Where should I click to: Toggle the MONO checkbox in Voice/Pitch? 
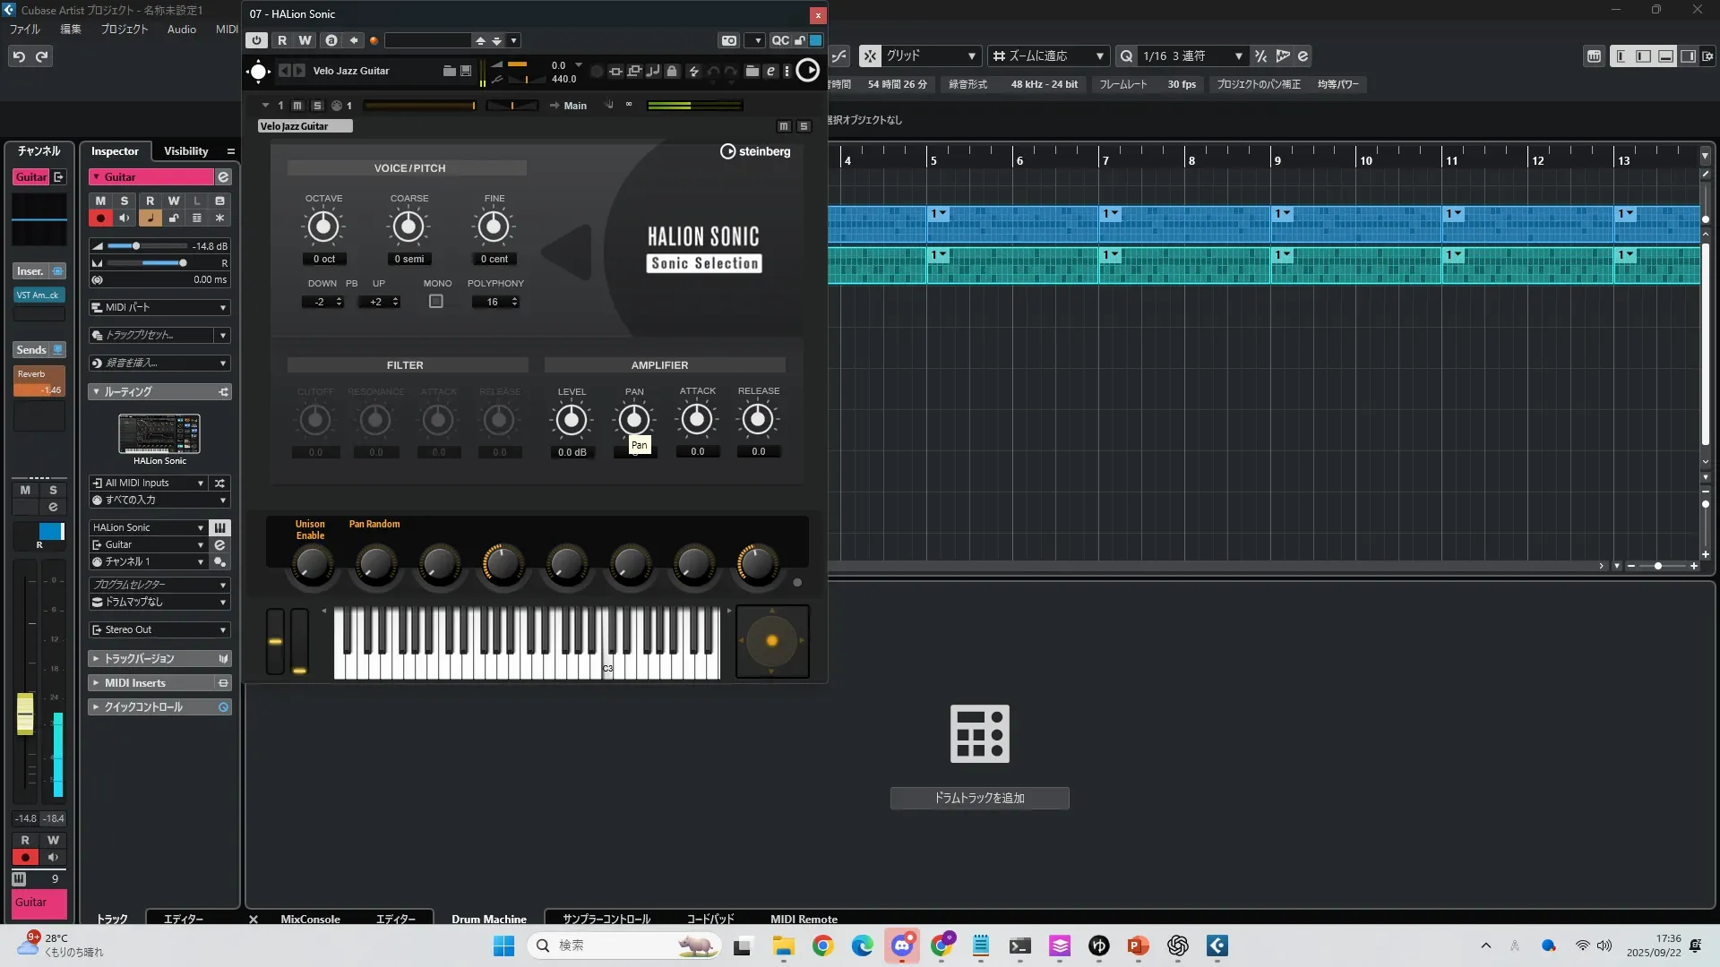(x=436, y=302)
